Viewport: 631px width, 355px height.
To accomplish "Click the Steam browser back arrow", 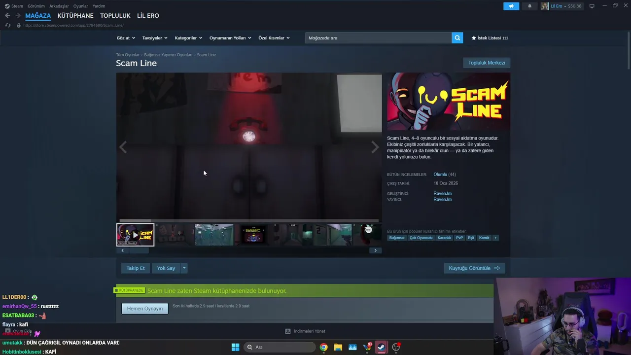I will (7, 16).
